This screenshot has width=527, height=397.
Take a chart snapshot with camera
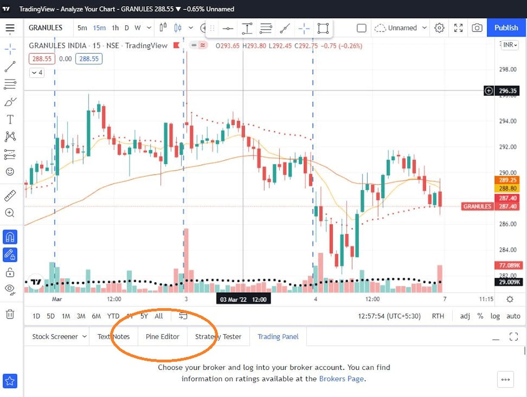(x=477, y=28)
